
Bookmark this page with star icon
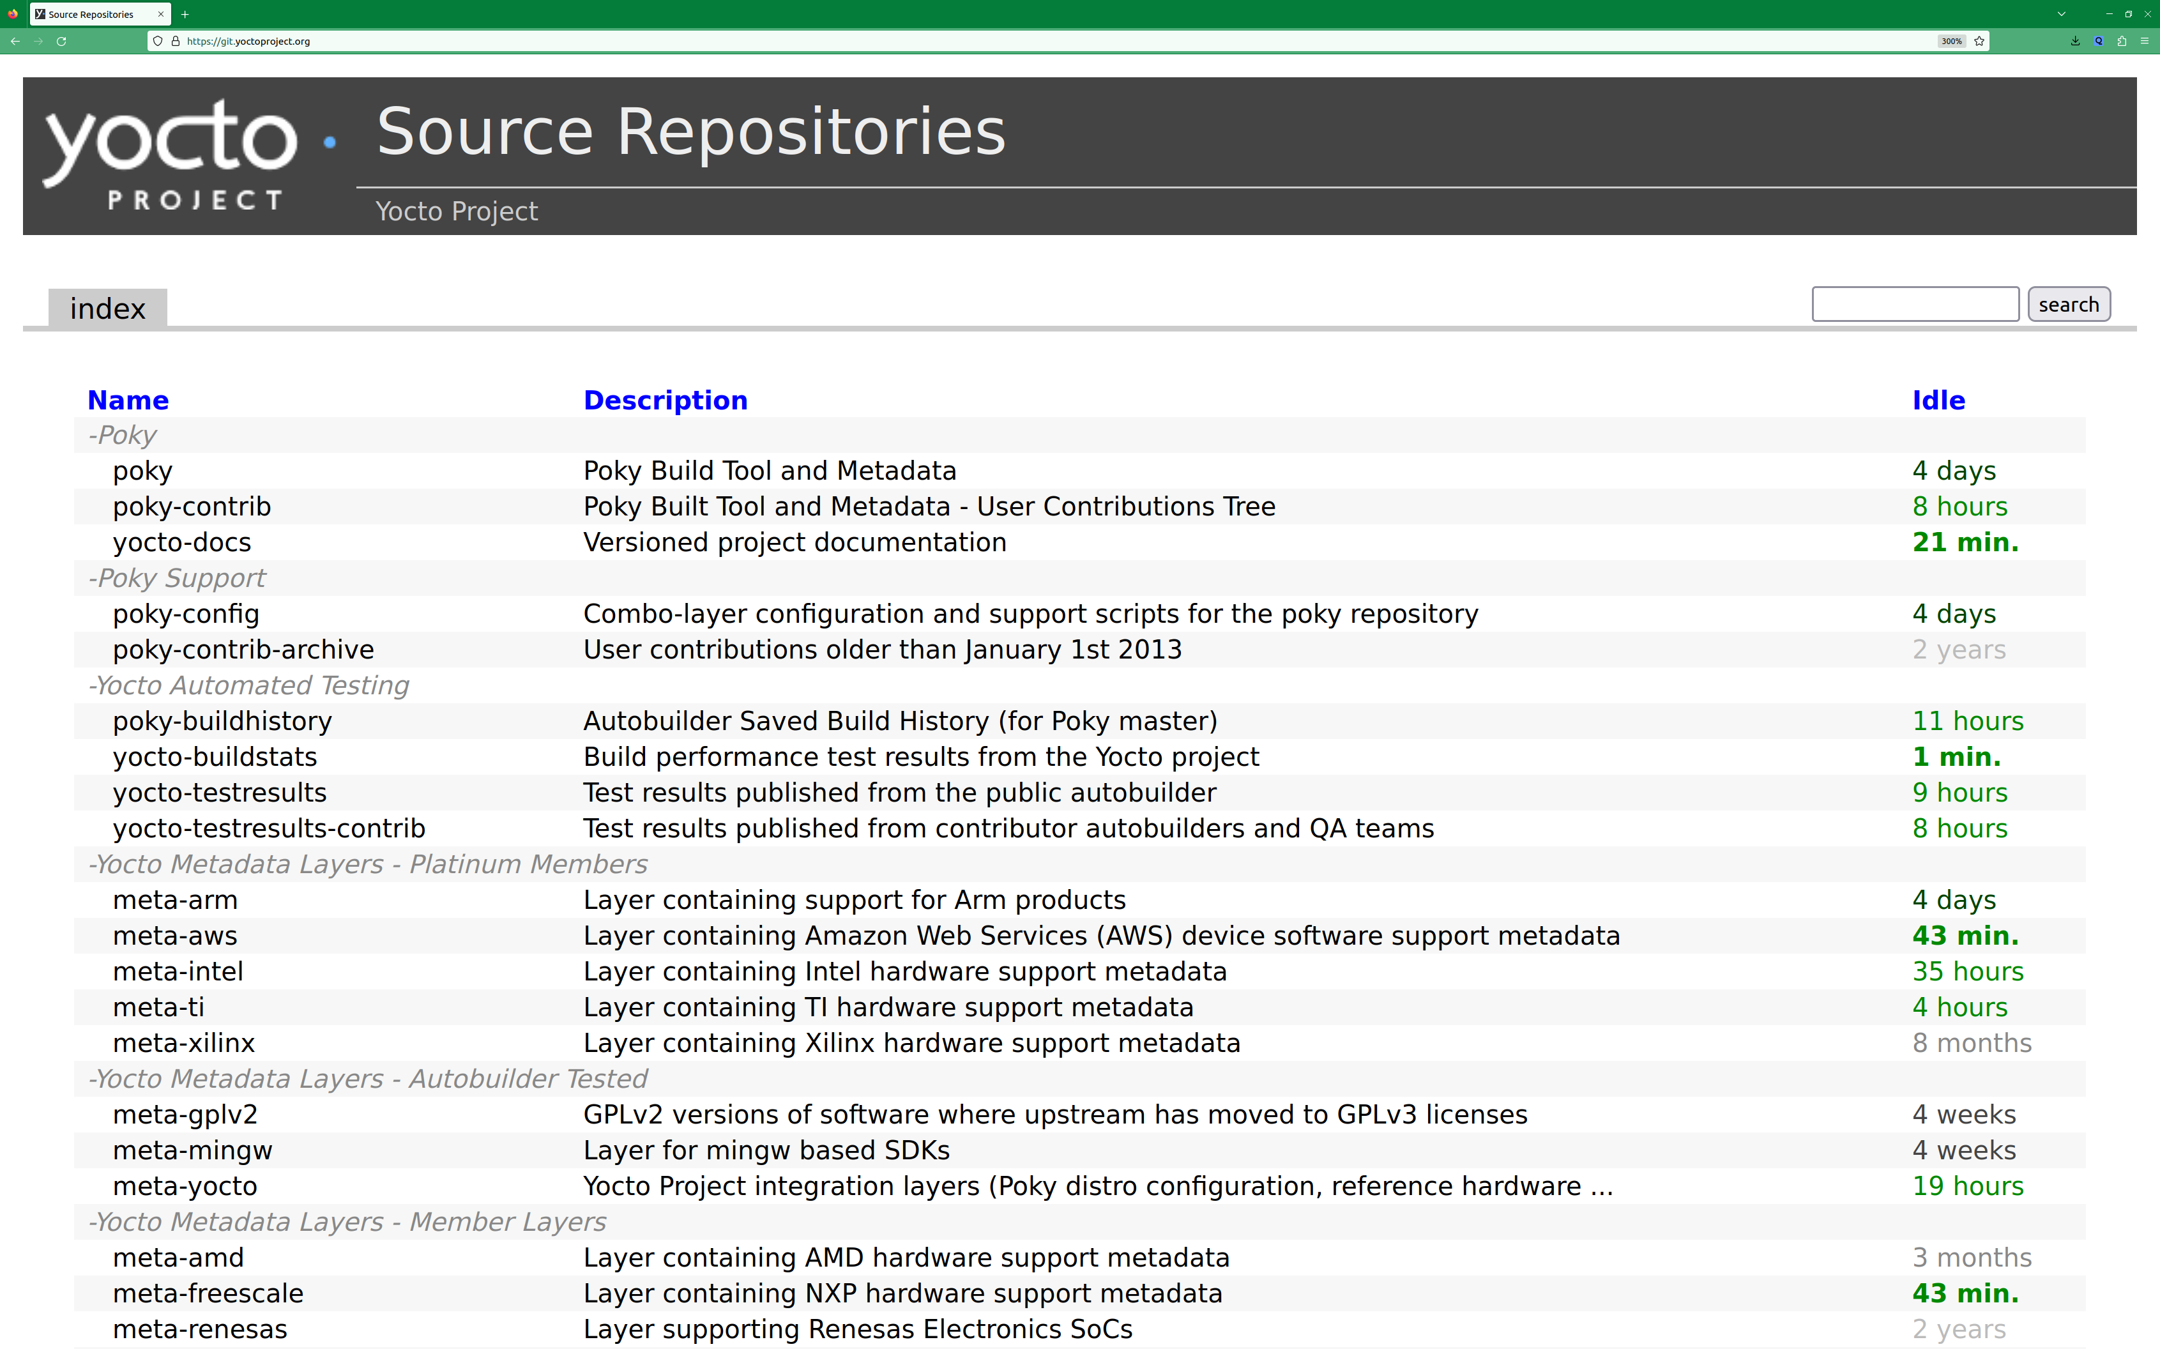point(1979,41)
